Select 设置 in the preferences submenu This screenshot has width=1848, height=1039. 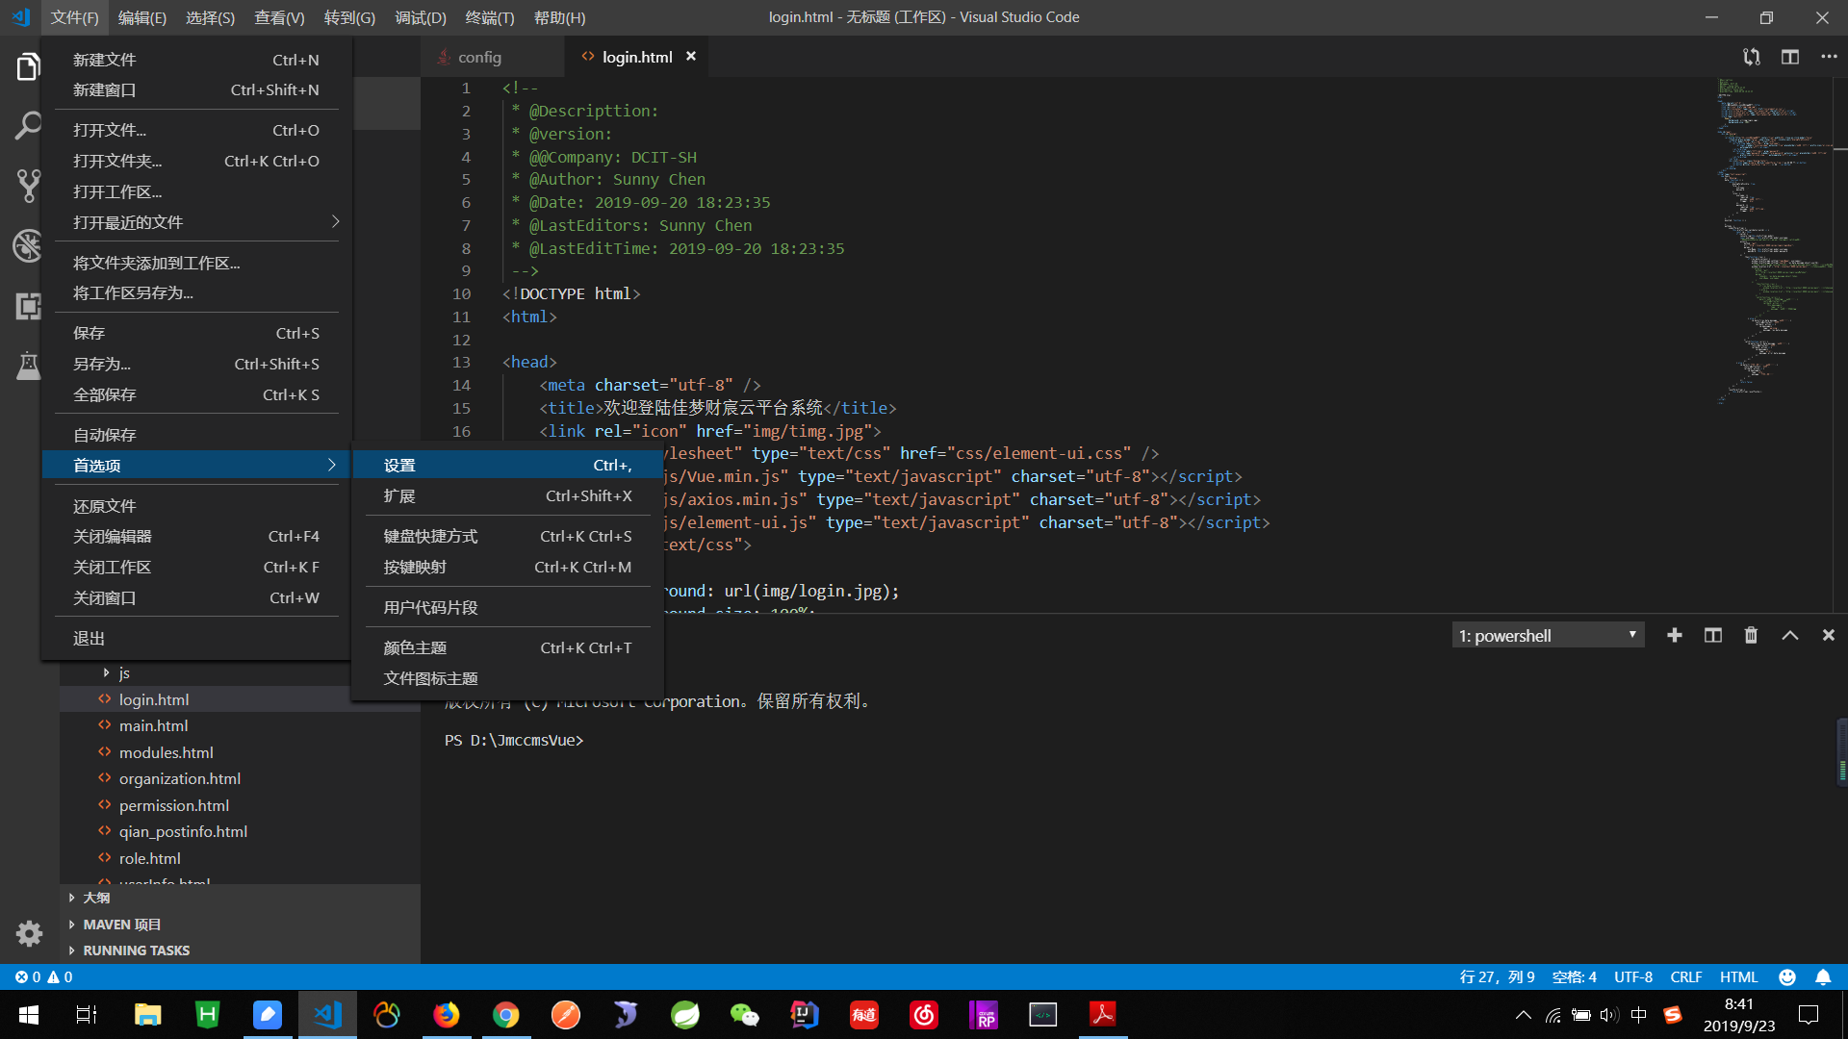pos(507,466)
